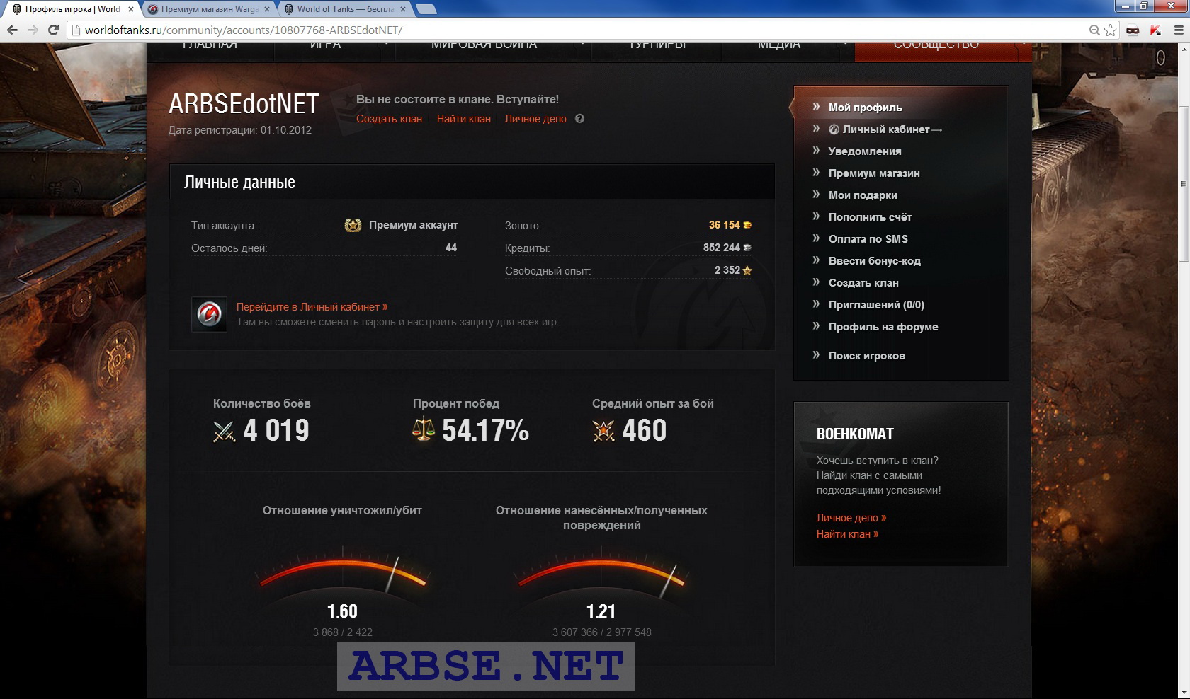1190x699 pixels.
Task: Open the Wargaming logo icon for Личный кабинет
Action: [209, 313]
